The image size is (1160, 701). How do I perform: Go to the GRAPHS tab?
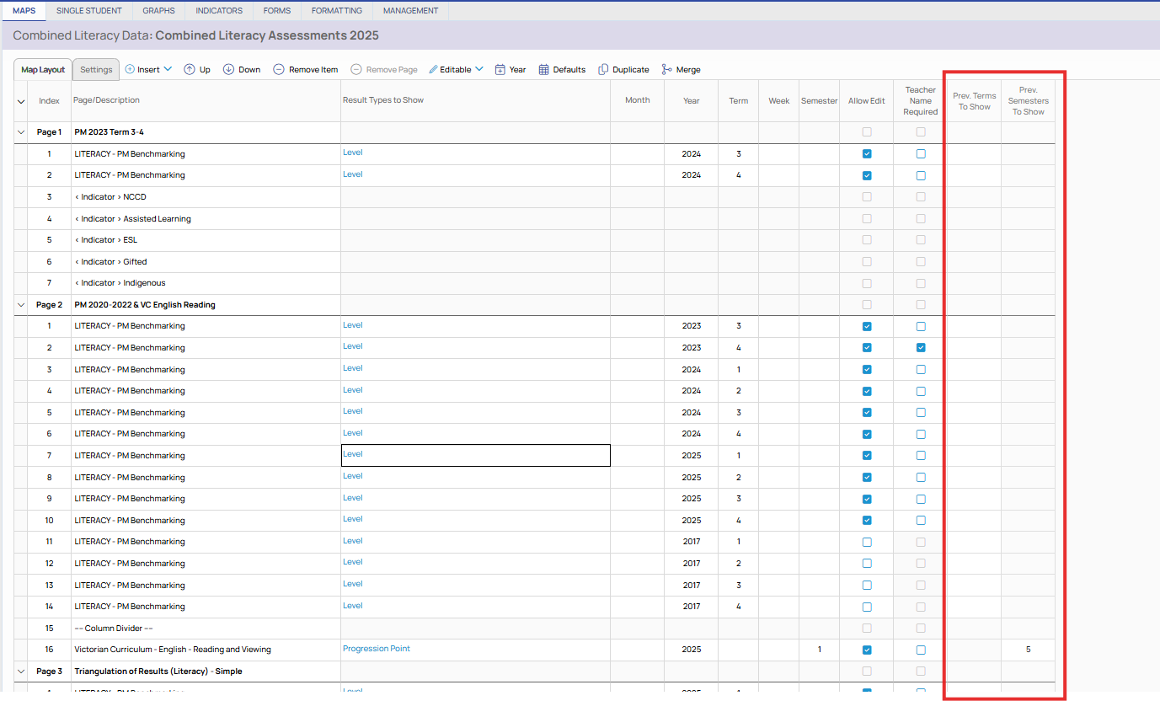[159, 11]
